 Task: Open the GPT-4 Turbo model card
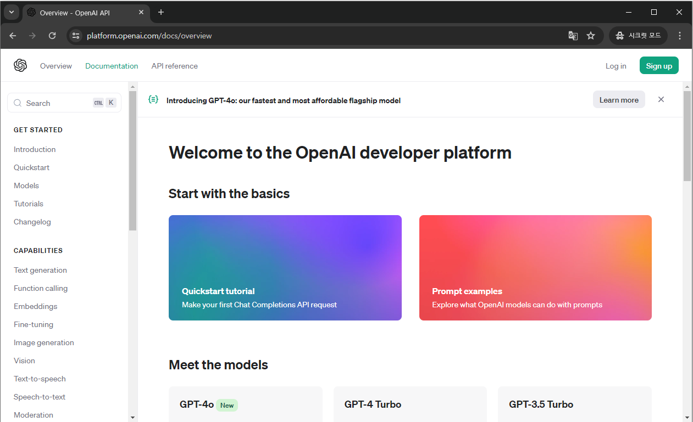tap(410, 404)
